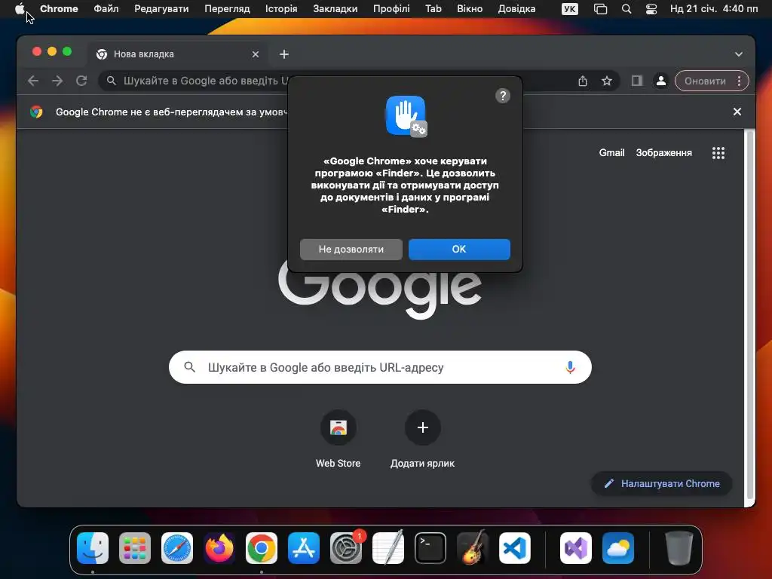772x579 pixels.
Task: Open the 'Довідка' menu
Action: [516, 9]
